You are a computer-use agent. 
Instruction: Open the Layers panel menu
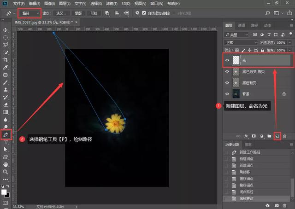click(x=291, y=25)
